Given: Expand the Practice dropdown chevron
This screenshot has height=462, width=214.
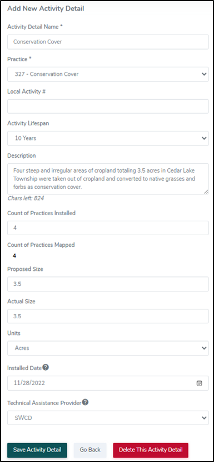Looking at the screenshot, I should pos(204,74).
